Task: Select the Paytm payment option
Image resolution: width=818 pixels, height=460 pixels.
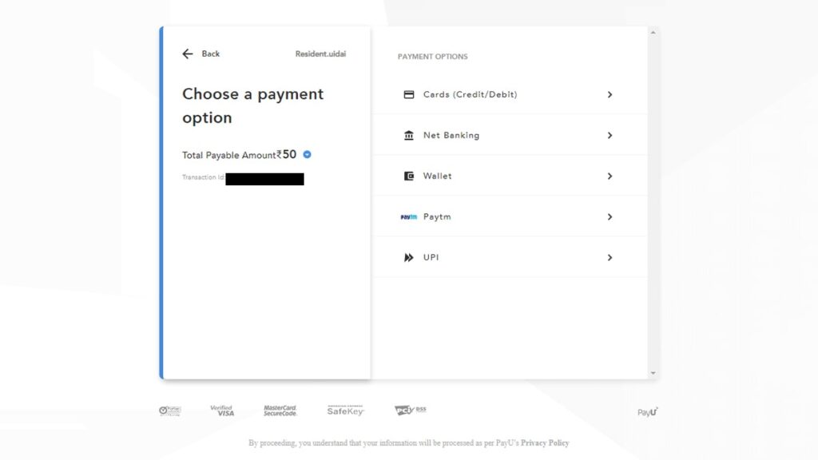Action: click(510, 216)
